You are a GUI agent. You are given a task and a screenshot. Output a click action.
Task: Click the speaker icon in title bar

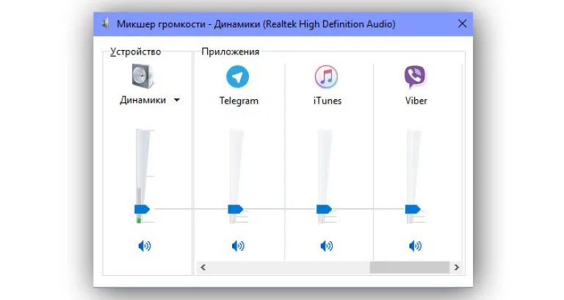point(105,24)
